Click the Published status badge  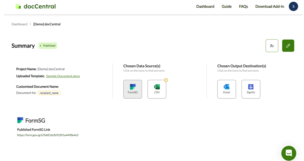coord(48,46)
